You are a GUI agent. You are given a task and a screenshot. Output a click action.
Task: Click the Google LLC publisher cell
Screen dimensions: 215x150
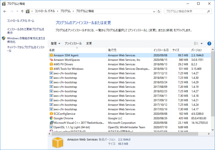click(x=115, y=118)
